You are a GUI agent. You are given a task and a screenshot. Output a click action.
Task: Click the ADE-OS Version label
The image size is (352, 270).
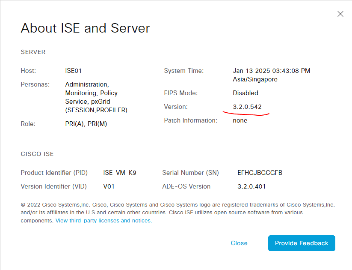[x=186, y=186]
